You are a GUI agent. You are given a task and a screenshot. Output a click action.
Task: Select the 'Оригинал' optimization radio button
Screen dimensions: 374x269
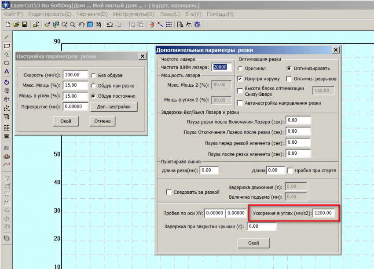click(240, 69)
